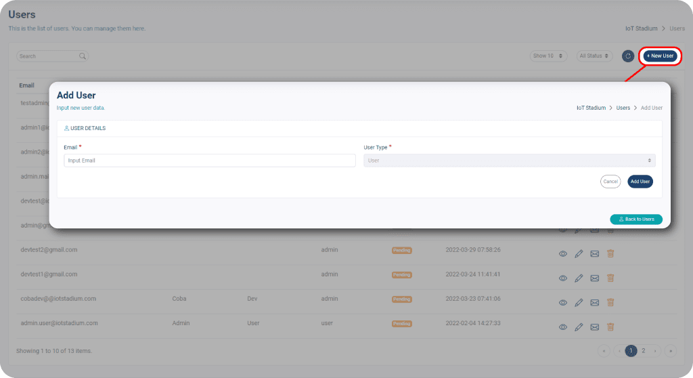Open the User Type dropdown
693x378 pixels.
coord(509,161)
